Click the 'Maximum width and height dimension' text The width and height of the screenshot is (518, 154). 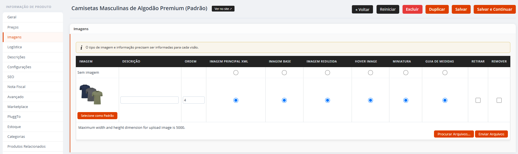point(132,128)
